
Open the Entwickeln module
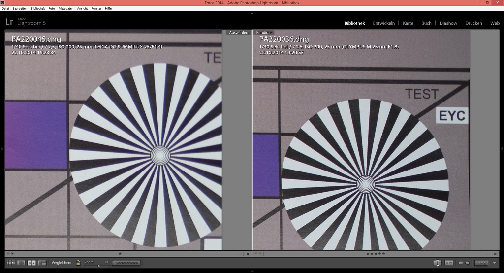tap(383, 23)
